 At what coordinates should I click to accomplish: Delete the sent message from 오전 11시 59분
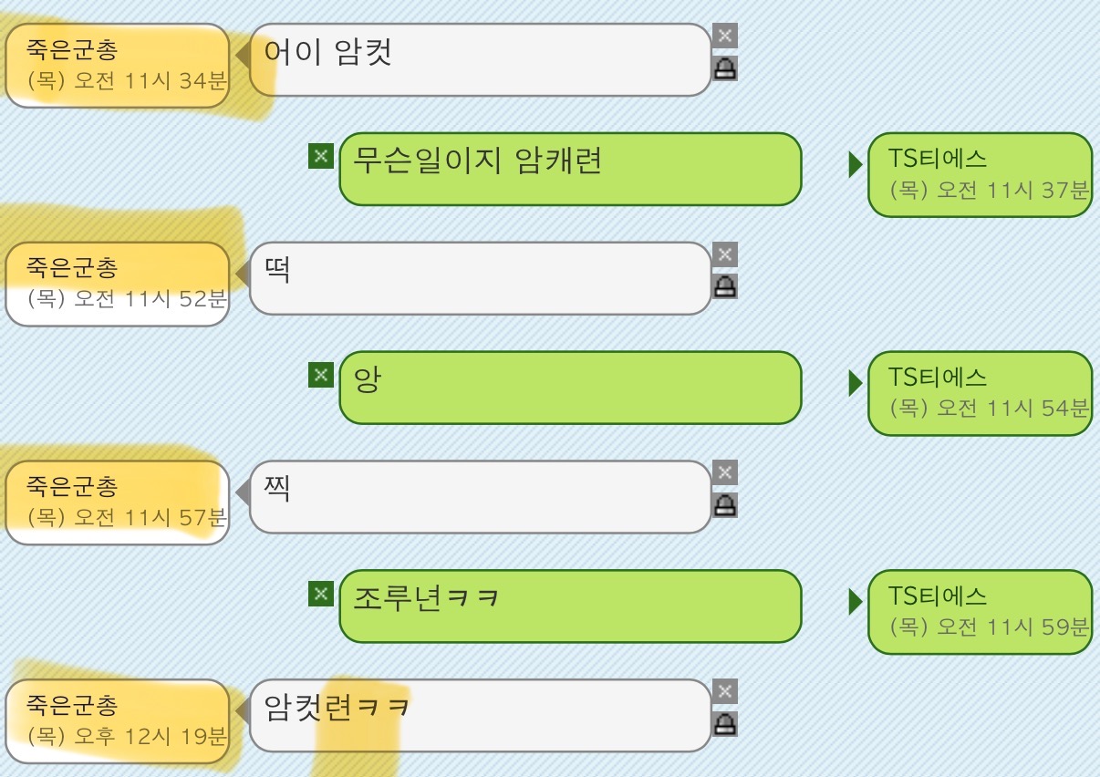click(x=320, y=594)
